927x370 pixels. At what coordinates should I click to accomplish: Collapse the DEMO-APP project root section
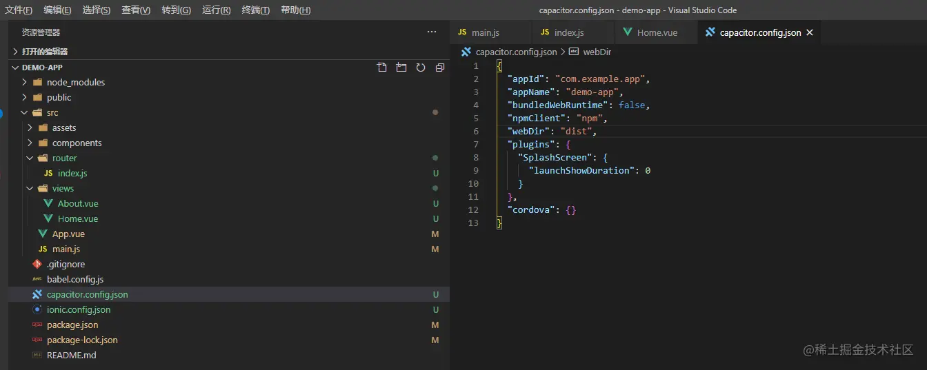pyautogui.click(x=16, y=68)
